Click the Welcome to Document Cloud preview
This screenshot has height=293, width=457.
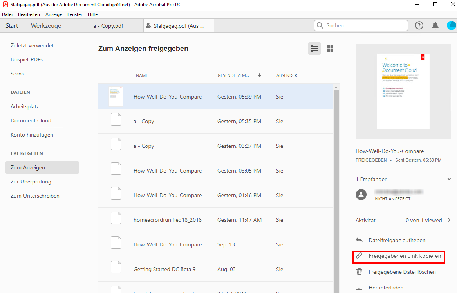click(403, 92)
